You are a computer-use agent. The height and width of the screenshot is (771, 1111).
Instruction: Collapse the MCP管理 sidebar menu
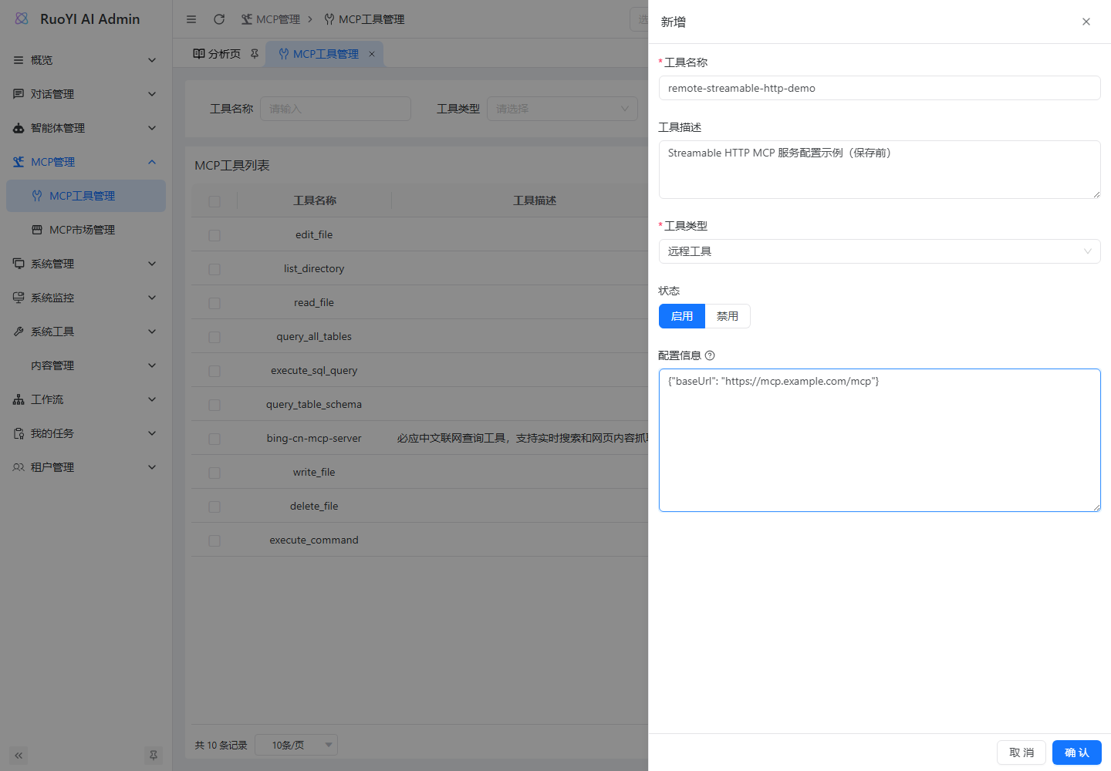click(86, 162)
